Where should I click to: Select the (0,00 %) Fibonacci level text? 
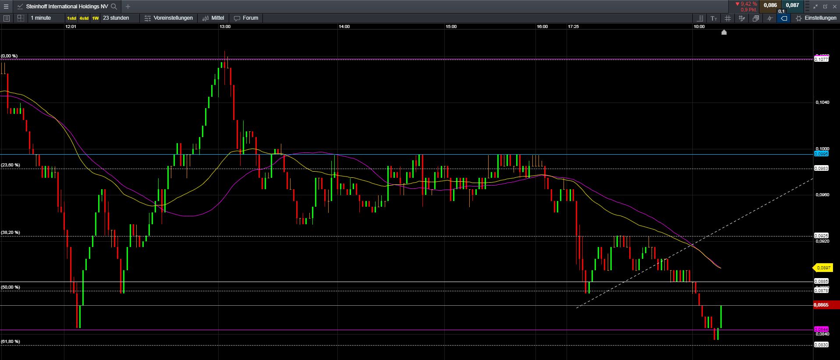pyautogui.click(x=9, y=56)
